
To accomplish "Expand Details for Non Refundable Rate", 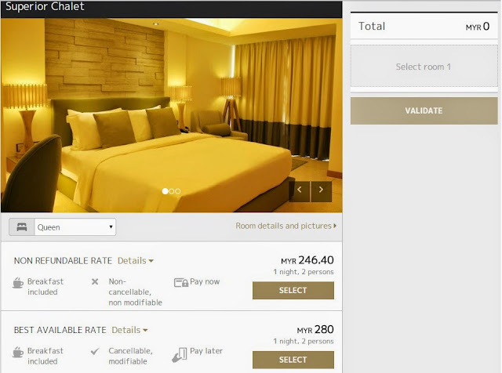I will [x=136, y=261].
